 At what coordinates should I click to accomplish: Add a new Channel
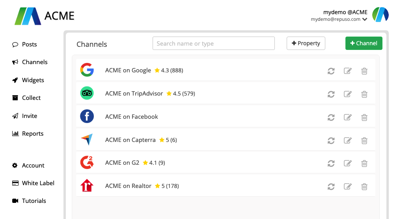364,43
